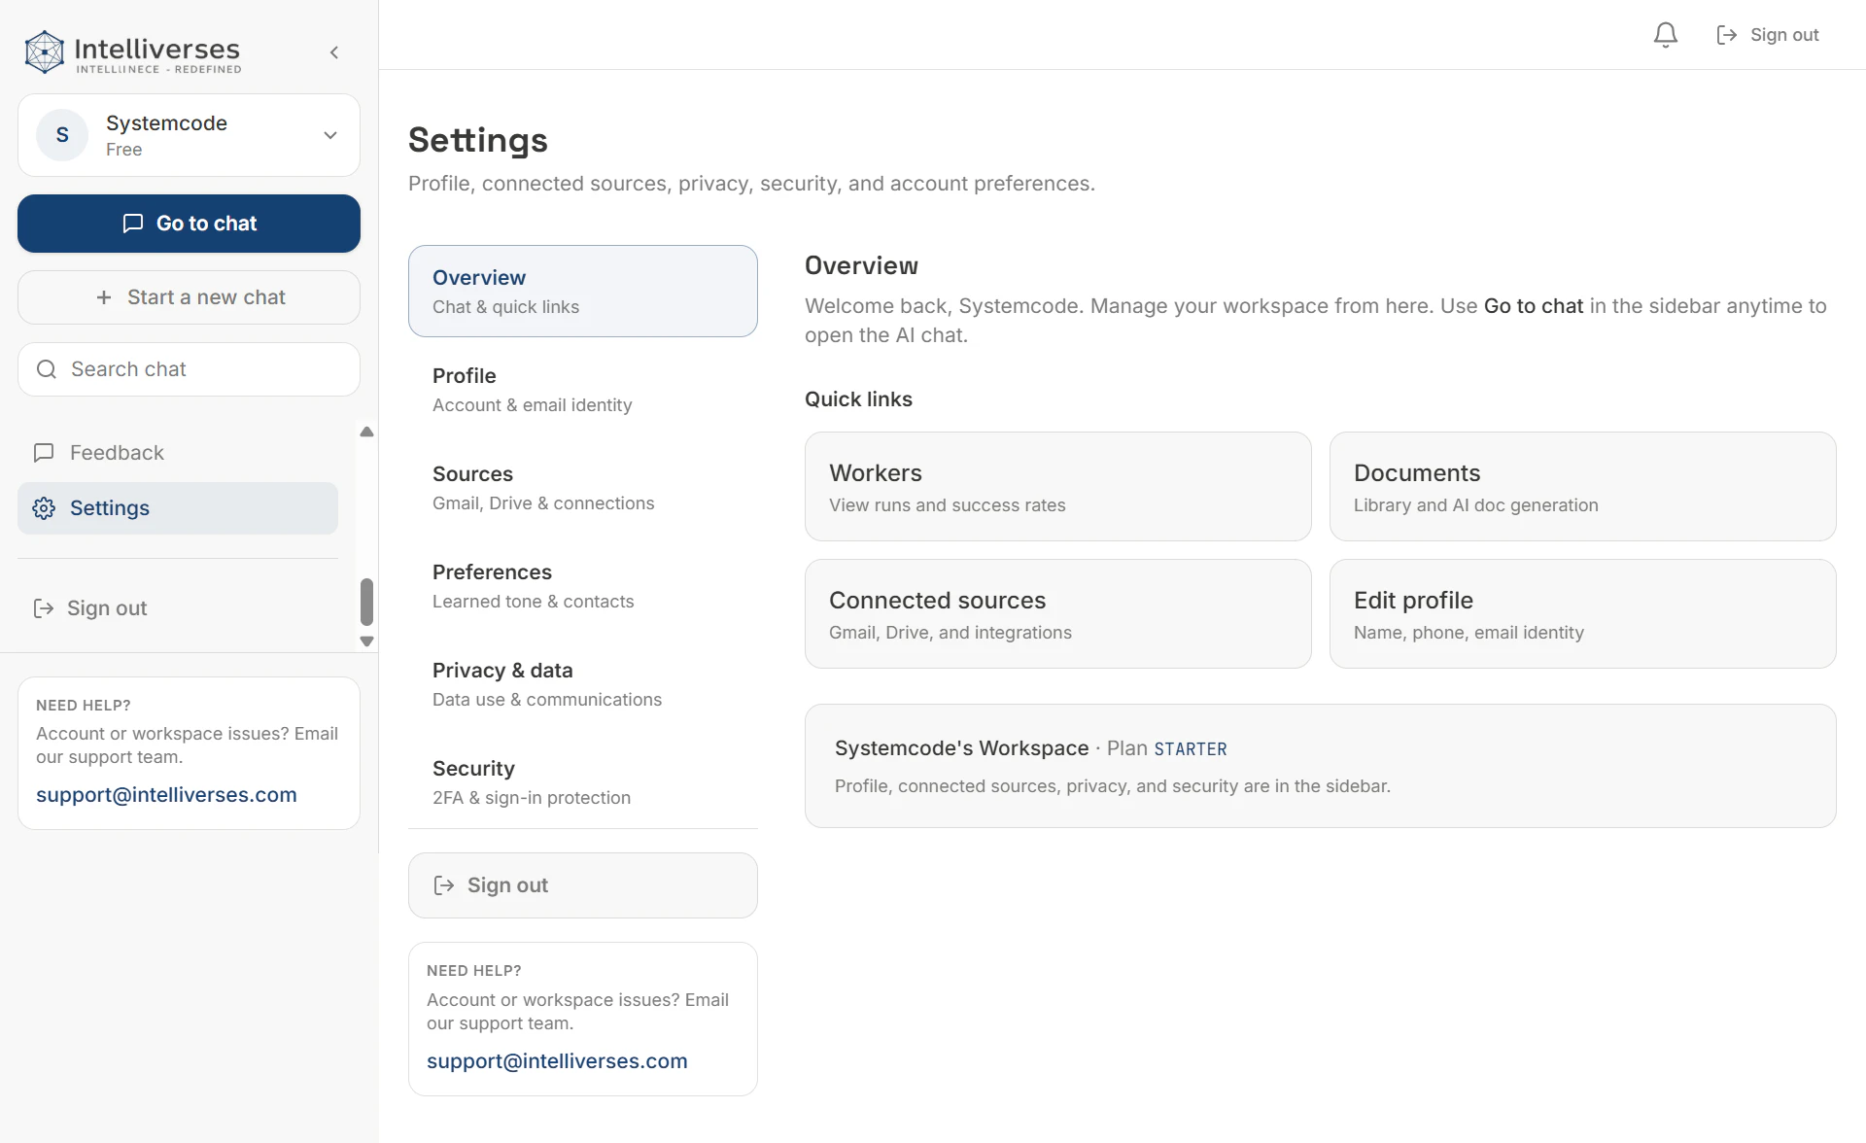Click the Free plan label under Systemcode
Screen dimensions: 1866x1143
[x=124, y=150]
